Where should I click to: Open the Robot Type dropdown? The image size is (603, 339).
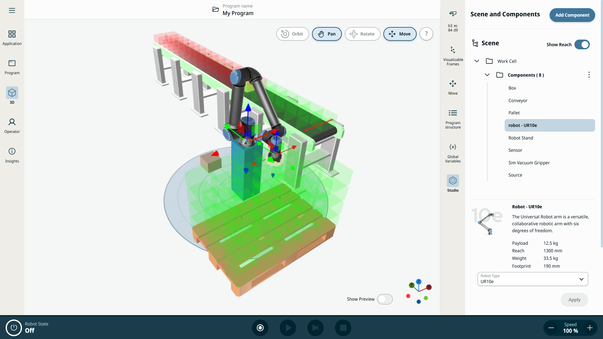click(x=532, y=279)
